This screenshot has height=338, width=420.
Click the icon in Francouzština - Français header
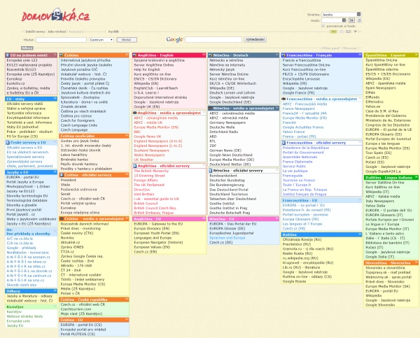pos(282,53)
